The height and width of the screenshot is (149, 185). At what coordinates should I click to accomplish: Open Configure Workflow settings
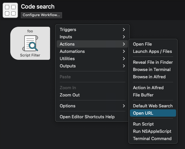(x=41, y=15)
